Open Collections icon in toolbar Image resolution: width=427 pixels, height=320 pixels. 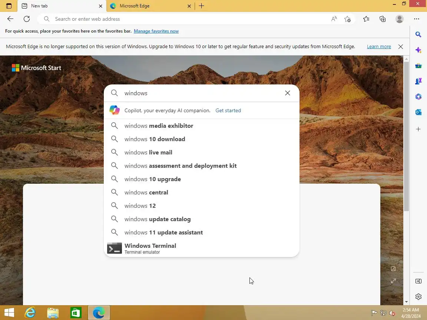pyautogui.click(x=383, y=19)
